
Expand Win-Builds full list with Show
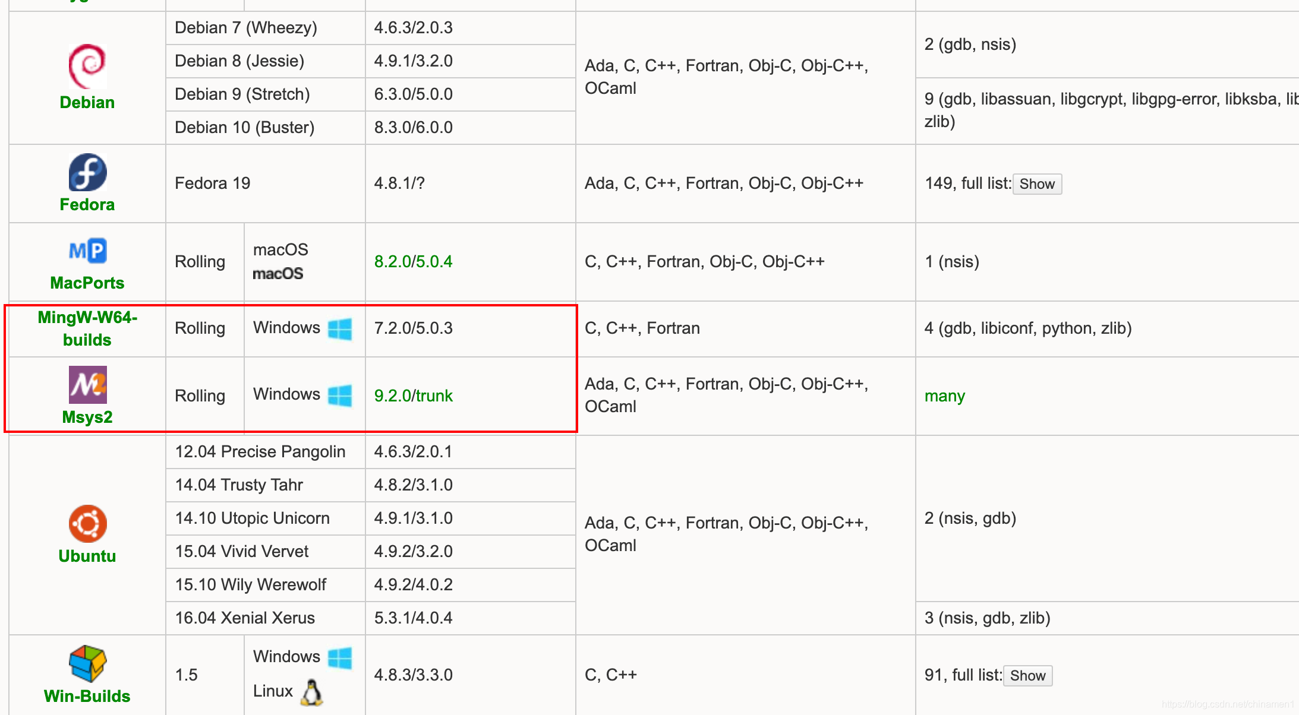(1027, 676)
